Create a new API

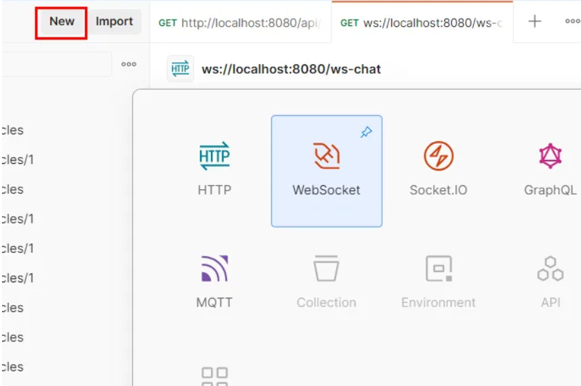[x=550, y=283]
